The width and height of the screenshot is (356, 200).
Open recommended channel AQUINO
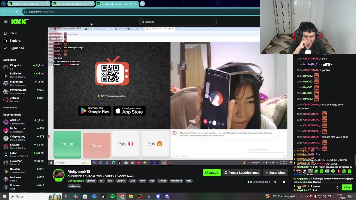tap(24, 122)
